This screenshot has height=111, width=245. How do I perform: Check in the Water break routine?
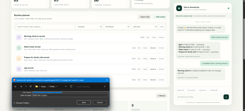pos(153,48)
